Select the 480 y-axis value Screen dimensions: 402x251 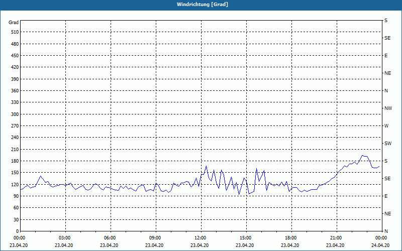(x=15, y=44)
